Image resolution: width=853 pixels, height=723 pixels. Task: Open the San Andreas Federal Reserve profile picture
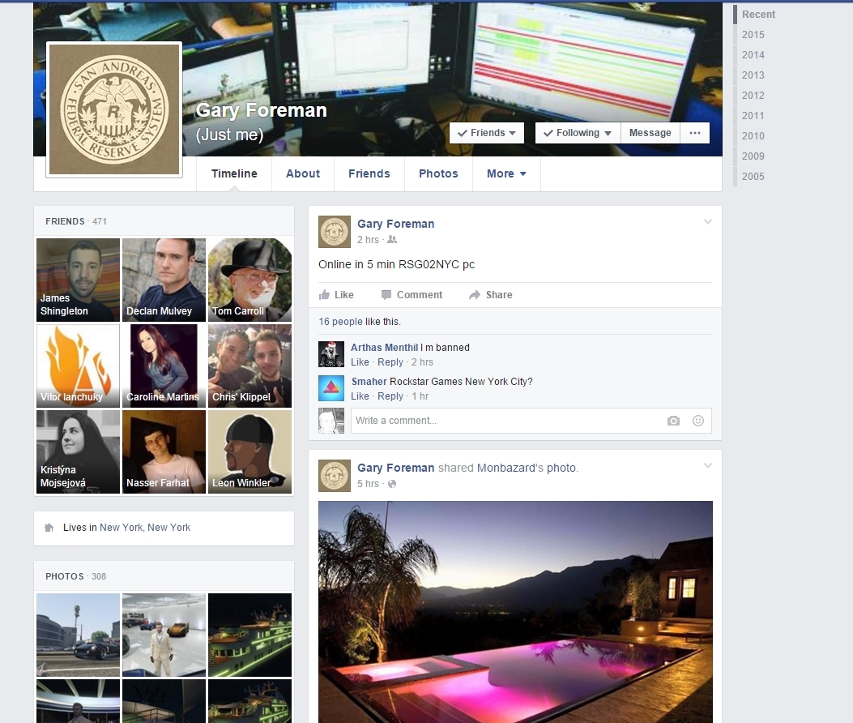114,109
